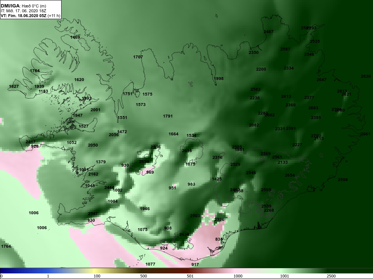Click the map value 2200

(261, 69)
